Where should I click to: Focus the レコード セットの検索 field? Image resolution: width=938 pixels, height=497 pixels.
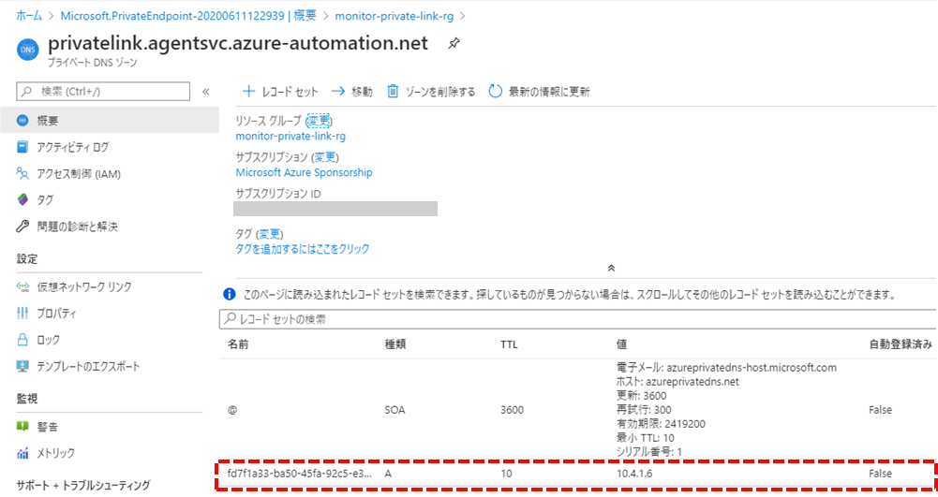[578, 319]
